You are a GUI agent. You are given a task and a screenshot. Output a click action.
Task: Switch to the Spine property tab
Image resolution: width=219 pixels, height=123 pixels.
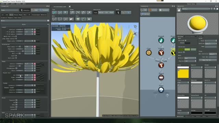pyautogui.click(x=11, y=15)
